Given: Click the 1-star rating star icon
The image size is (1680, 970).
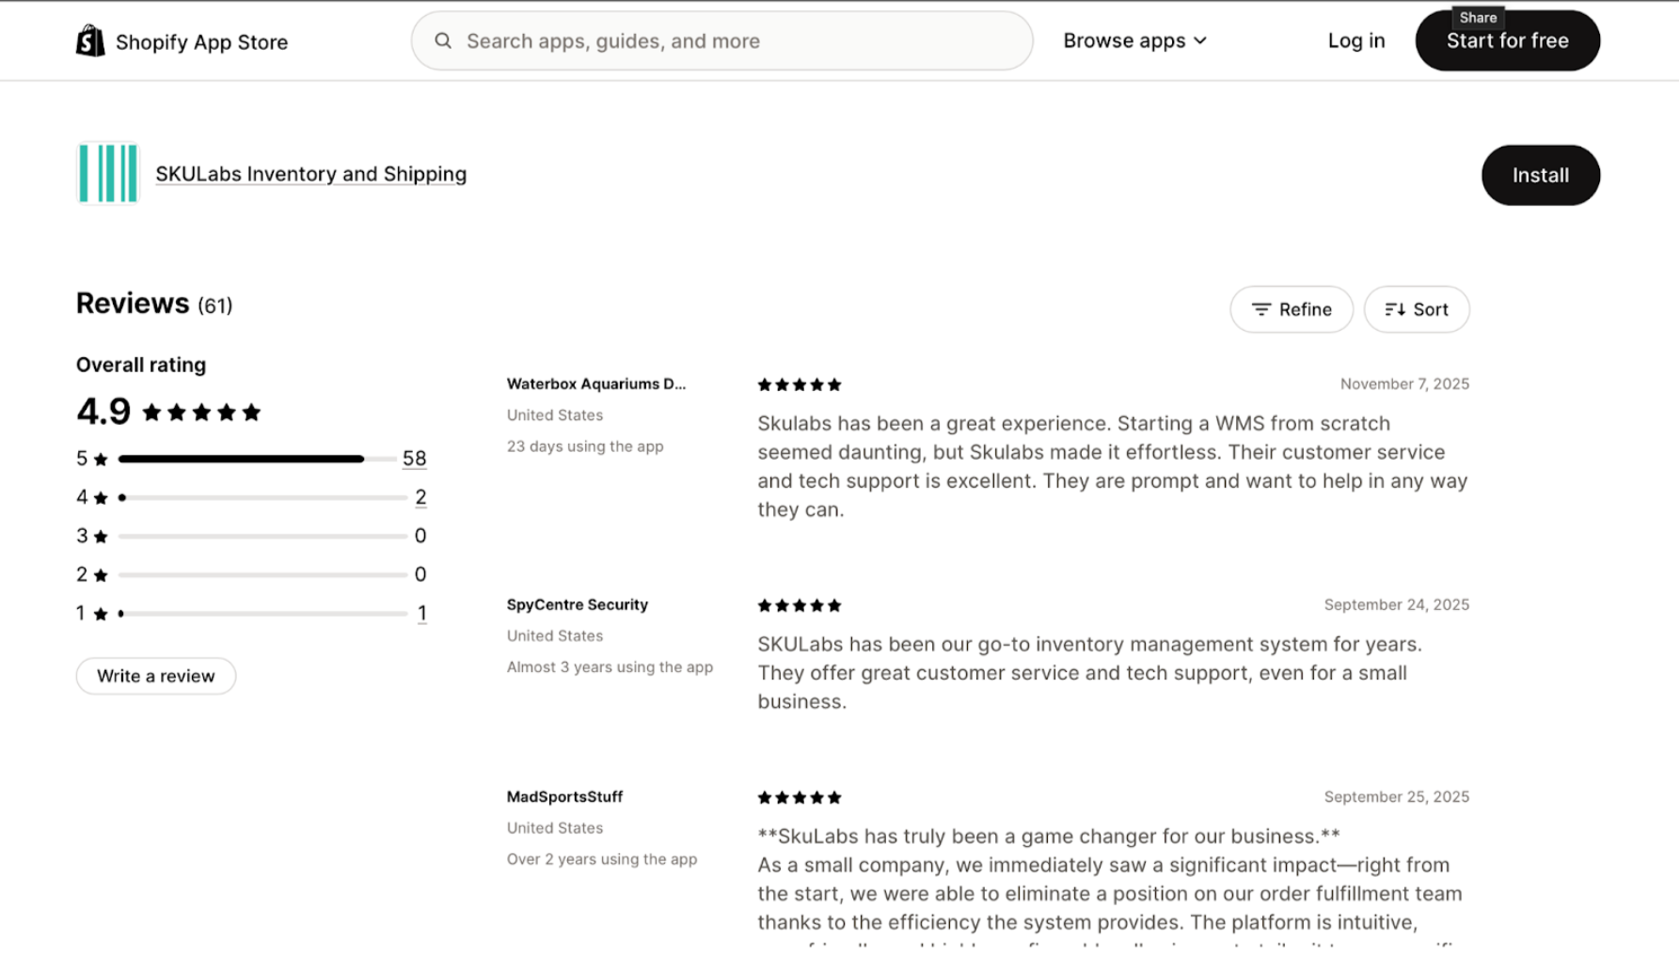Looking at the screenshot, I should tap(101, 614).
